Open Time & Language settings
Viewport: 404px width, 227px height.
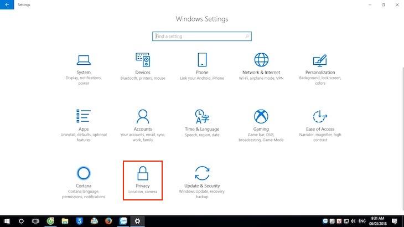[x=202, y=123]
